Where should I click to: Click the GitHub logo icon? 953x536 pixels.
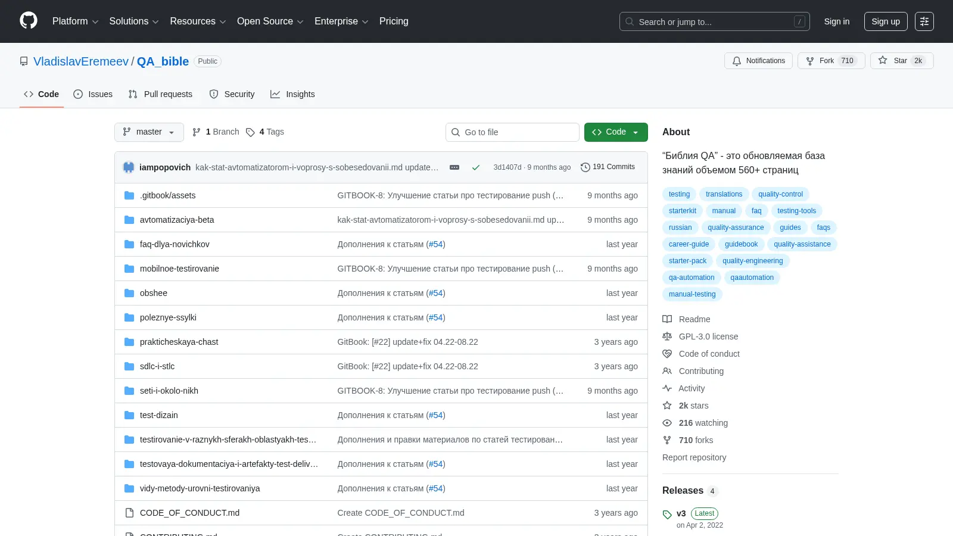29,21
